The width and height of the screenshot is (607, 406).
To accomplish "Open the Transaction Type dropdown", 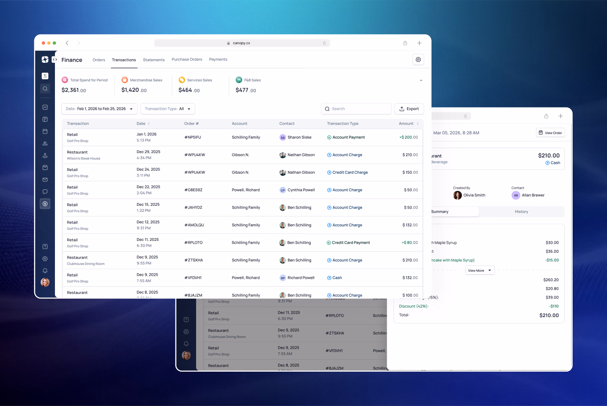I will click(168, 109).
